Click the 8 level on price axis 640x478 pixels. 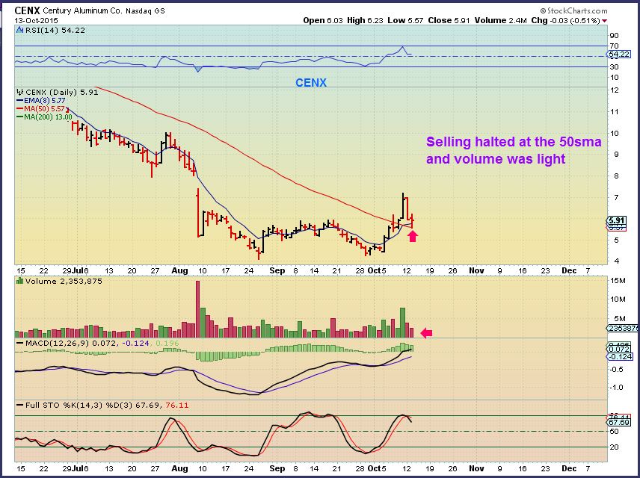coord(616,176)
